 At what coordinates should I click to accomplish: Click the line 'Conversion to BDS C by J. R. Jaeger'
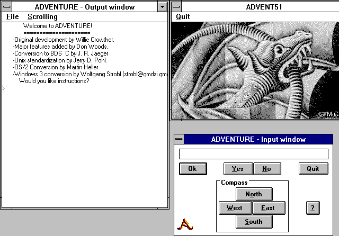pos(60,53)
